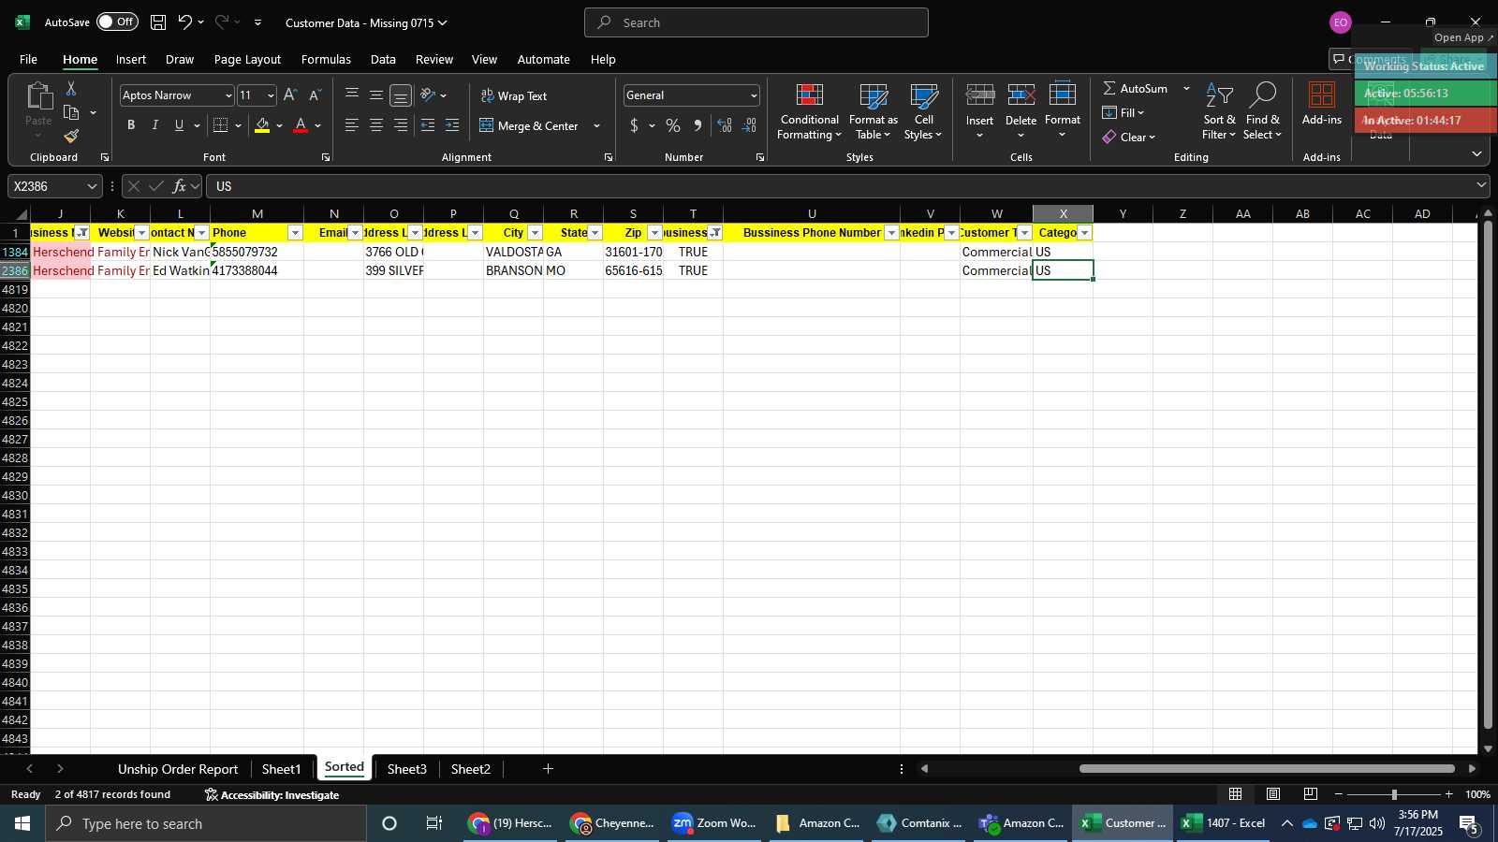Click the Search box in title bar
The width and height of the screenshot is (1498, 842).
756,22
